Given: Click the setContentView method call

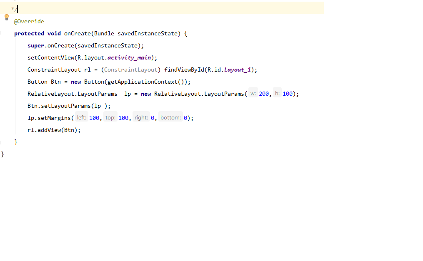Looking at the screenshot, I should (x=51, y=58).
